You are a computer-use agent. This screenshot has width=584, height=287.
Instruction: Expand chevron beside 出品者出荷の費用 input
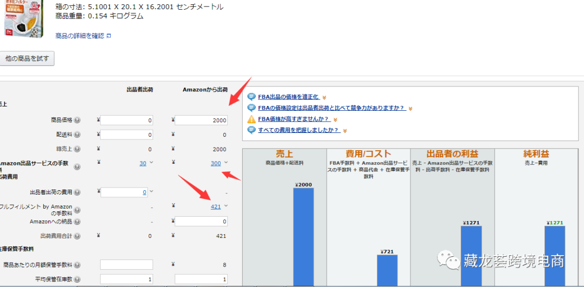tap(151, 192)
